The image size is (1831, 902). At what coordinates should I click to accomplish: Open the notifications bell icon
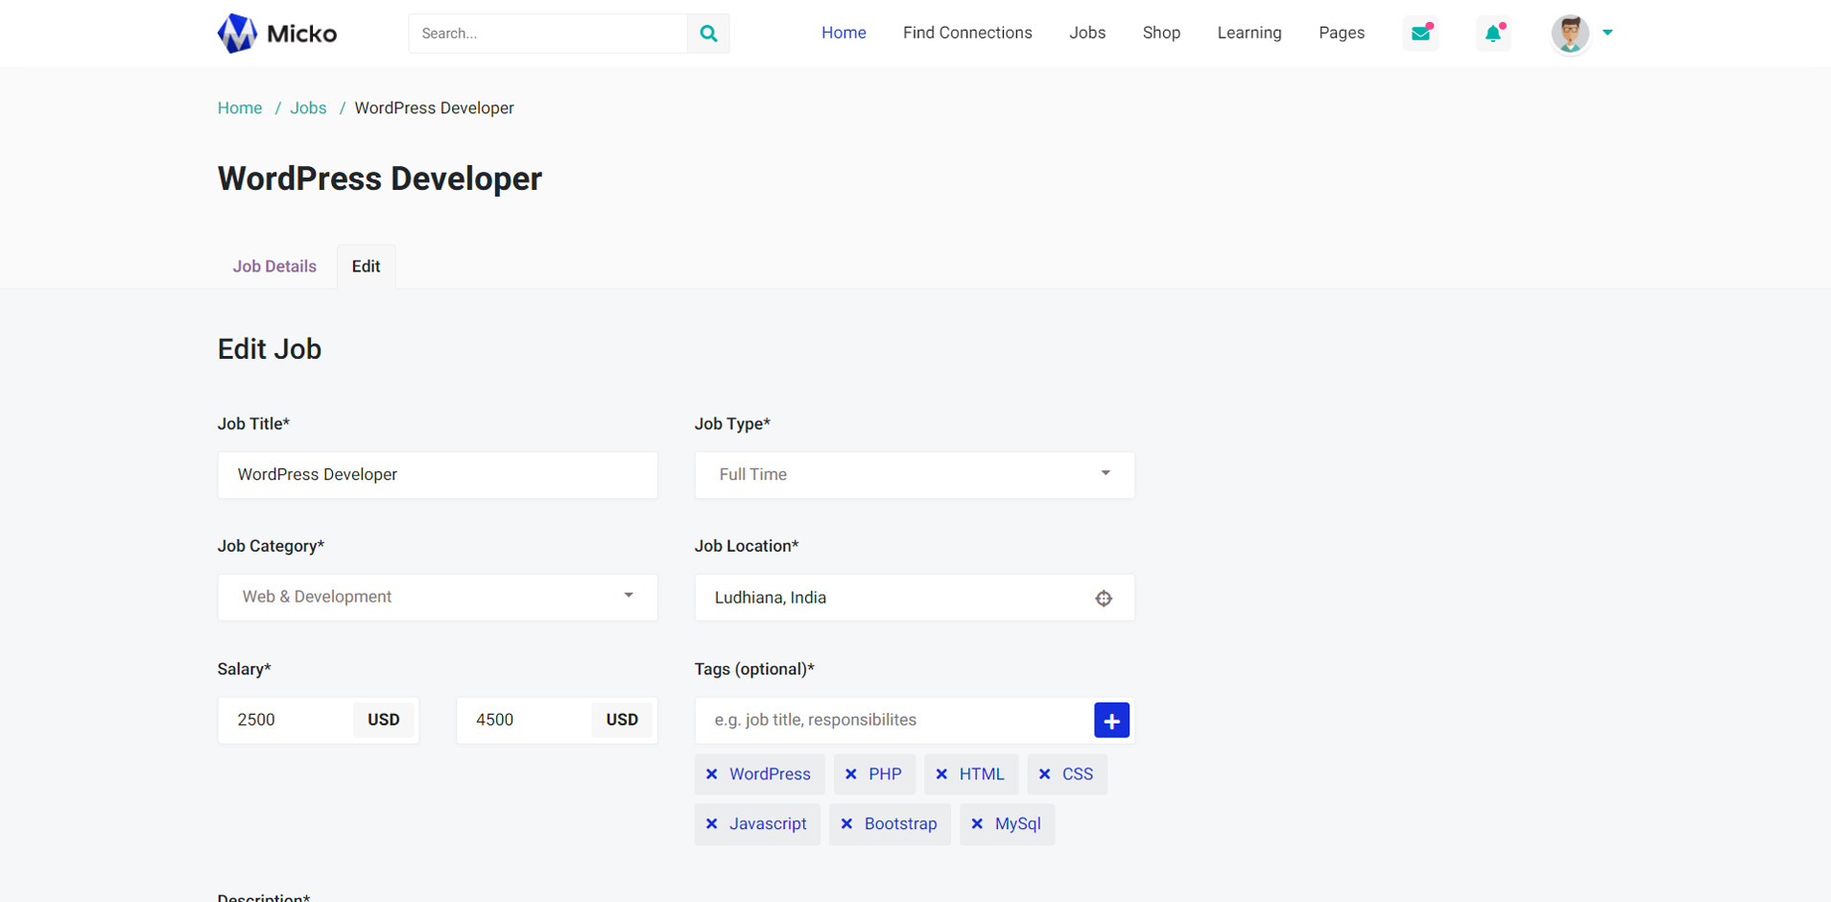tap(1493, 34)
